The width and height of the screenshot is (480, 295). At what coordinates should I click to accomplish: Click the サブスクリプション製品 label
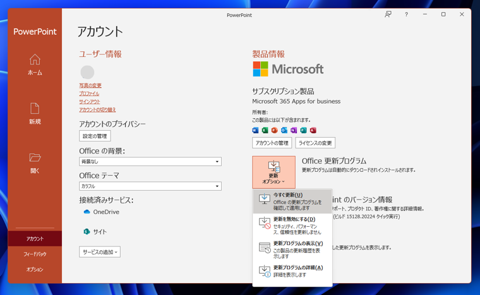283,92
